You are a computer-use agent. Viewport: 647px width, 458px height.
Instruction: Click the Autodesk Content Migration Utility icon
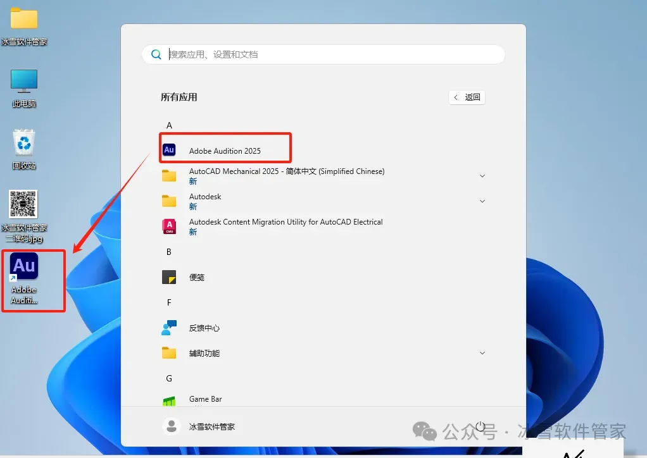click(x=169, y=226)
